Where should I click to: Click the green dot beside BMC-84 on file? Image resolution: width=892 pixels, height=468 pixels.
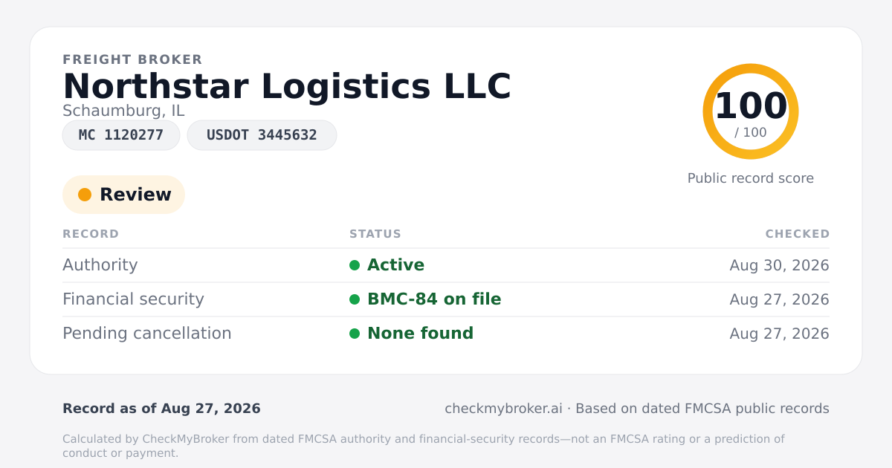pyautogui.click(x=355, y=299)
